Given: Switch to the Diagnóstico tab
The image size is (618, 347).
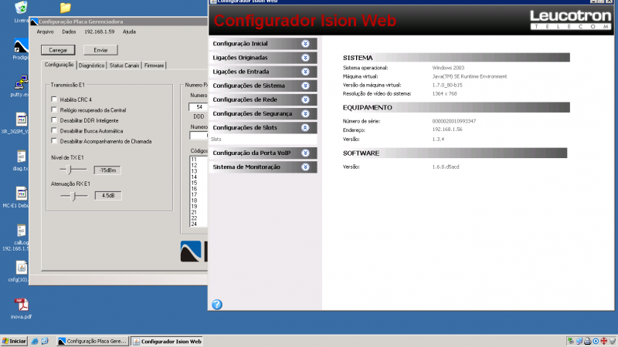Looking at the screenshot, I should click(91, 66).
